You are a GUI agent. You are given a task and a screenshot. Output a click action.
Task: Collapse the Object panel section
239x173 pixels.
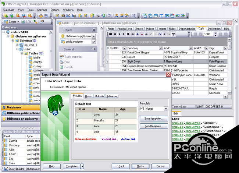click(x=94, y=30)
